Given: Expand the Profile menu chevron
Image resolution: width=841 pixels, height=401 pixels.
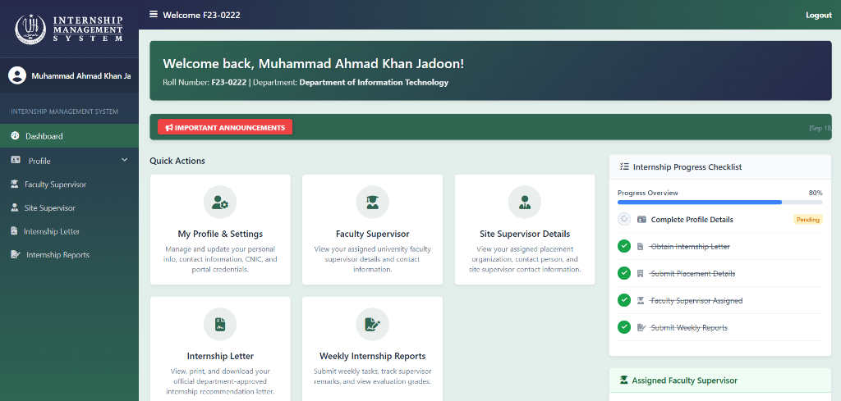Looking at the screenshot, I should click(125, 160).
